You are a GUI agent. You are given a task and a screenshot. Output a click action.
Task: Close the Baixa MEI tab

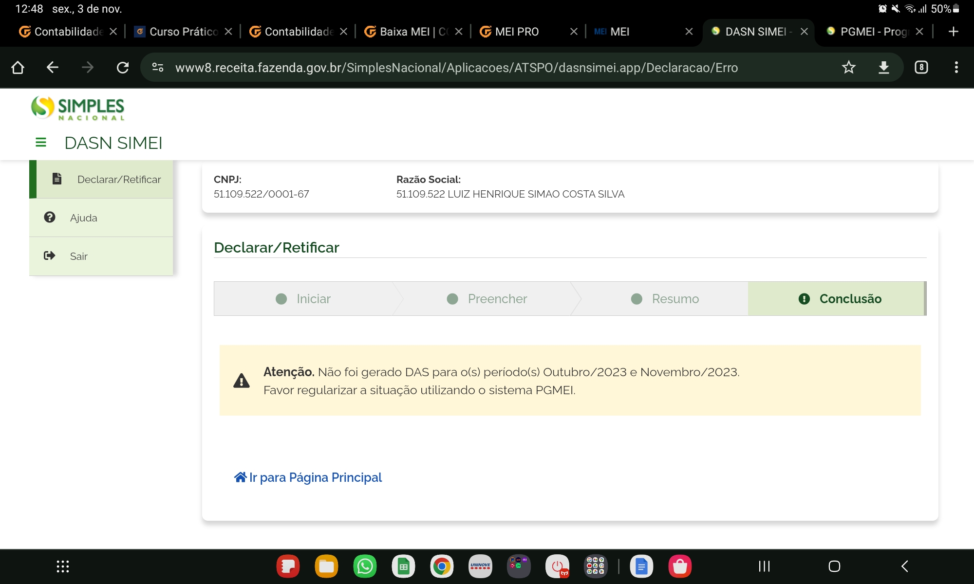point(459,32)
